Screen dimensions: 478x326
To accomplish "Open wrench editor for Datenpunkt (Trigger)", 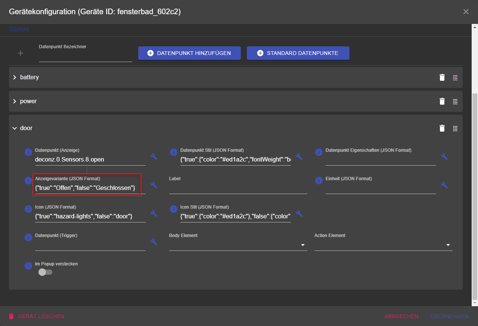I will coord(153,242).
